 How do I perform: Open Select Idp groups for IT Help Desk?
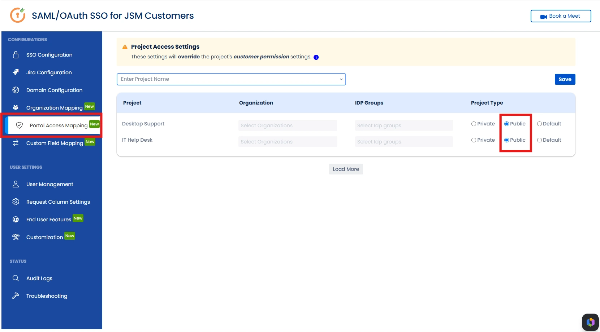404,142
